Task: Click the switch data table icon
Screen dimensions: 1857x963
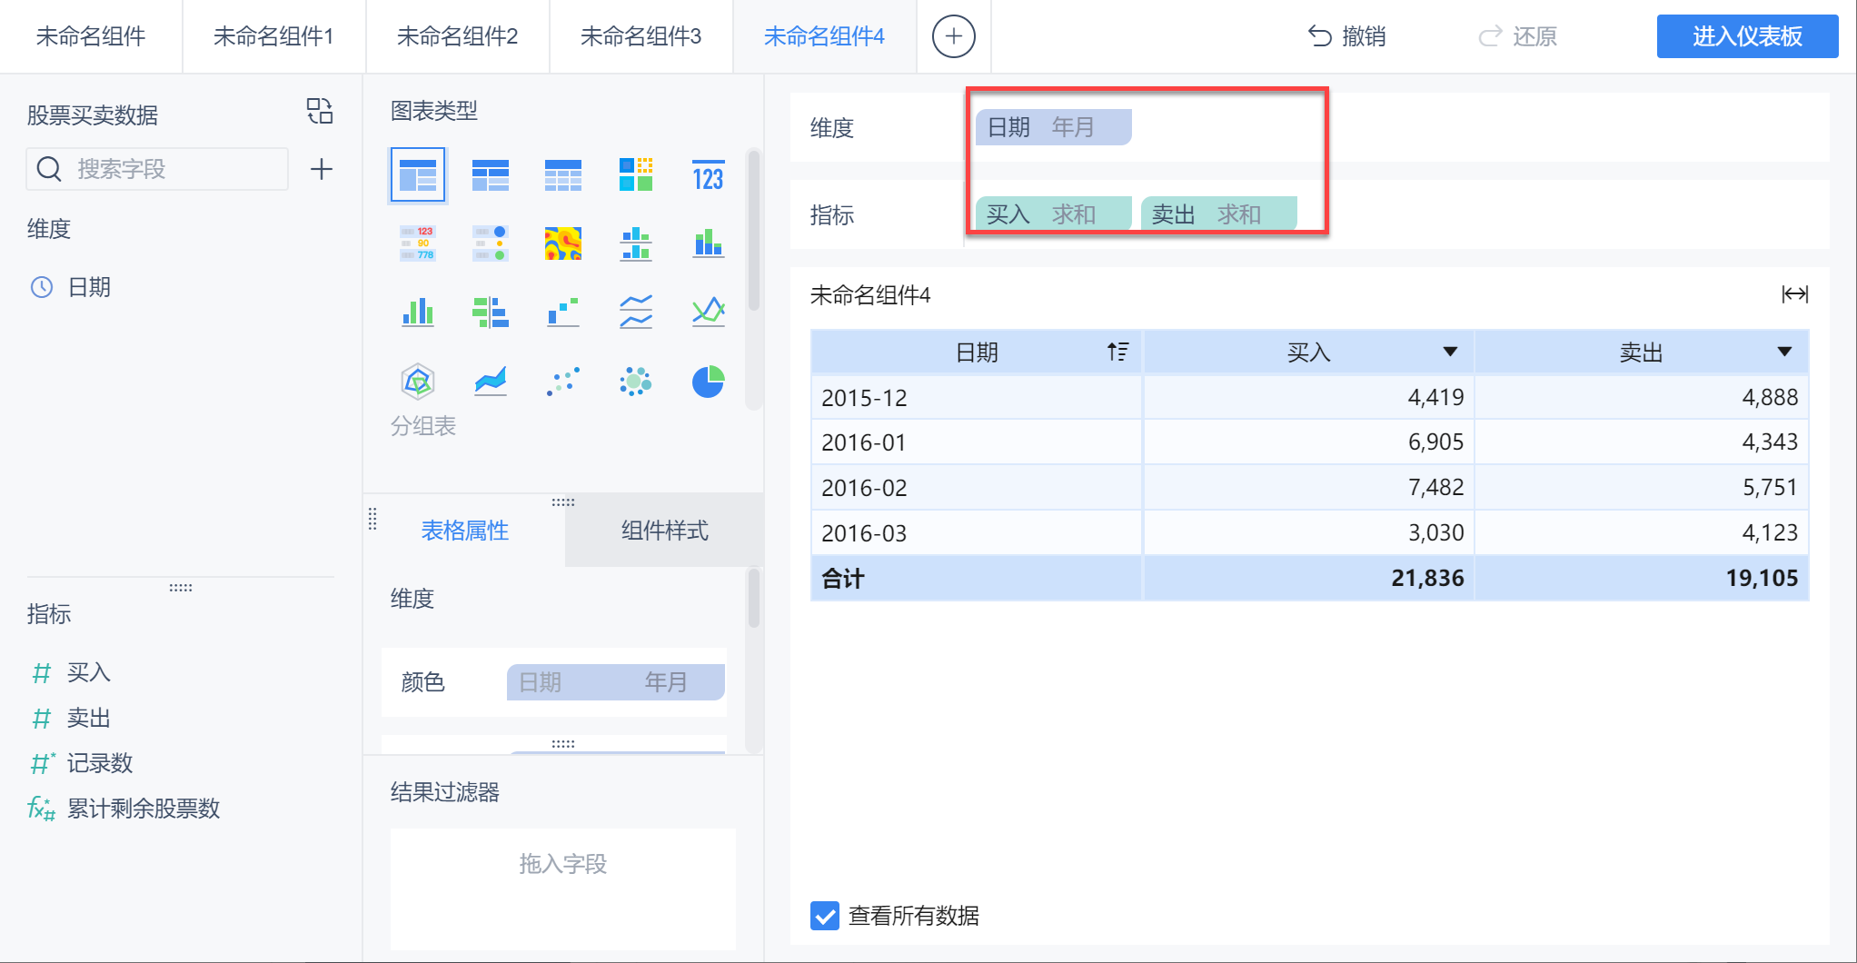Action: (320, 112)
